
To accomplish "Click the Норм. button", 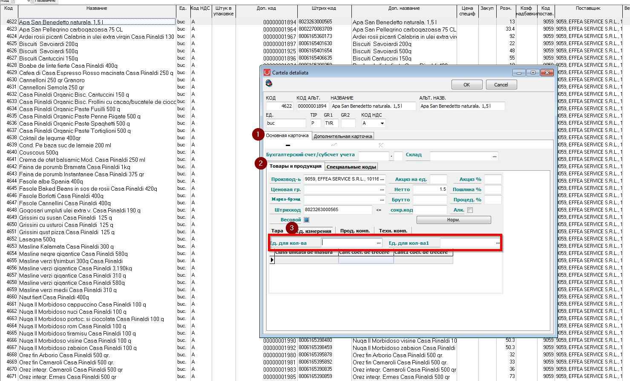I will 453,220.
